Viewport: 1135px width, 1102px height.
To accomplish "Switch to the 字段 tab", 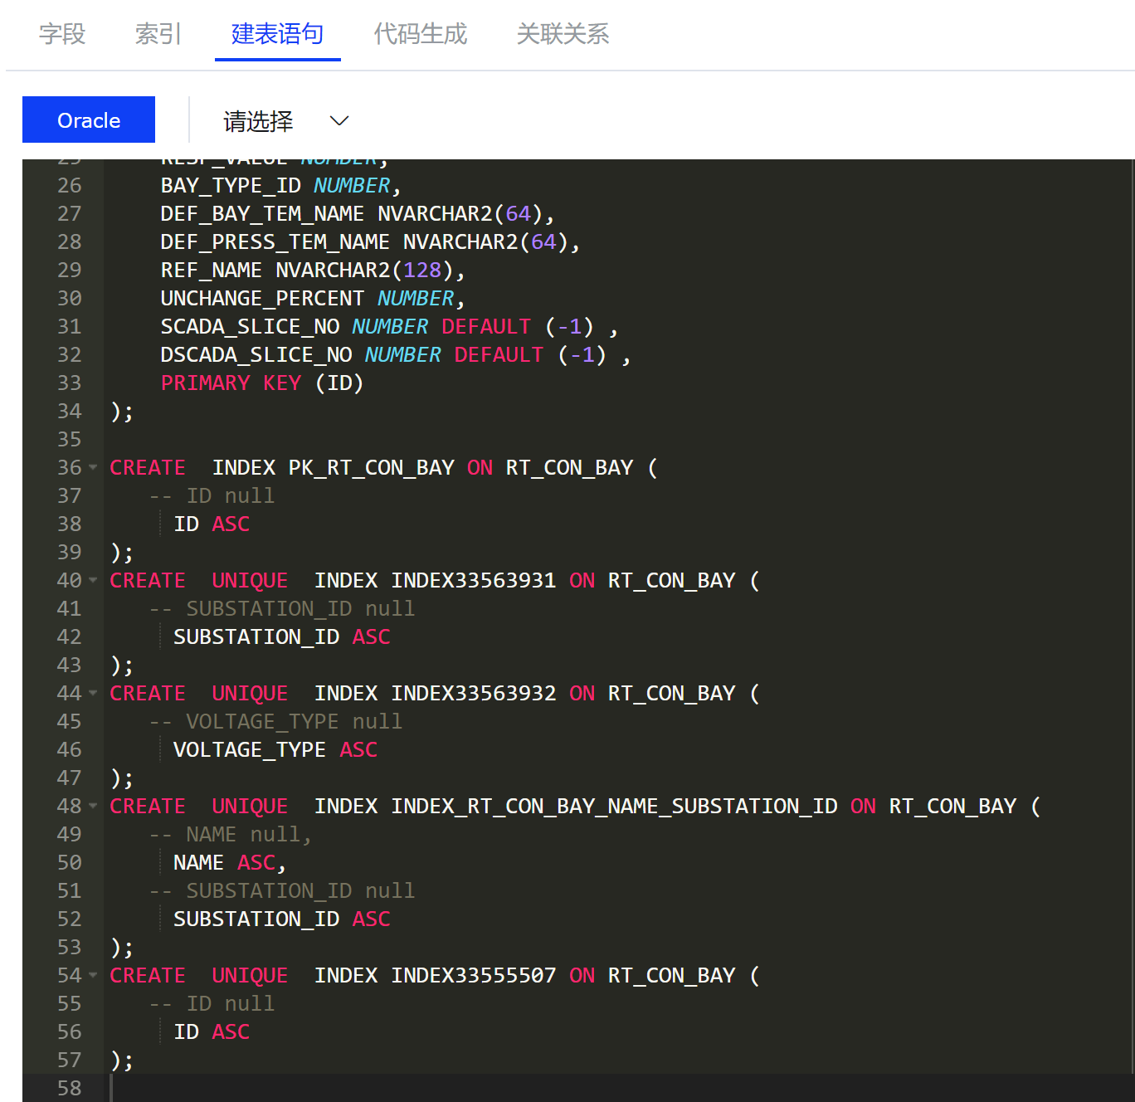I will pyautogui.click(x=62, y=34).
